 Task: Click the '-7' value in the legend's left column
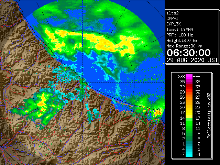click(x=182, y=154)
